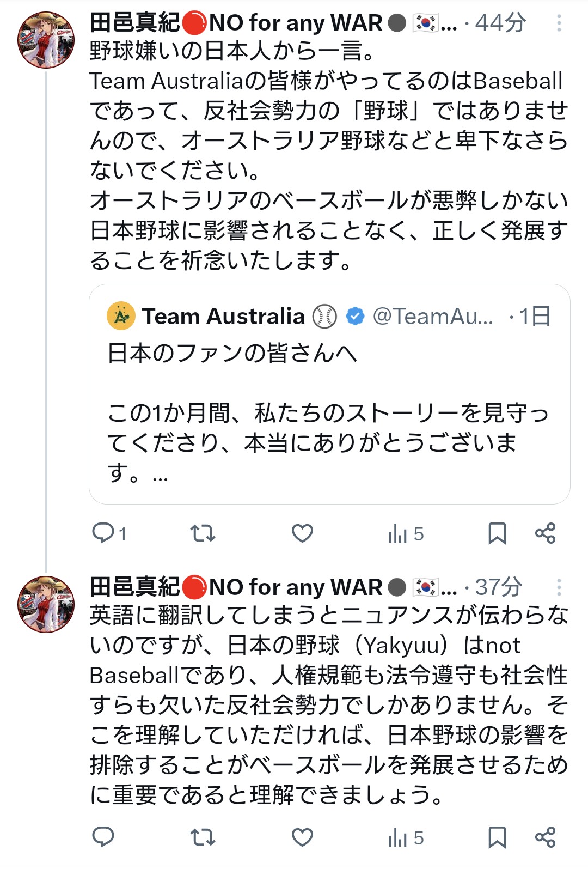Reply to the second tweet

(x=103, y=837)
